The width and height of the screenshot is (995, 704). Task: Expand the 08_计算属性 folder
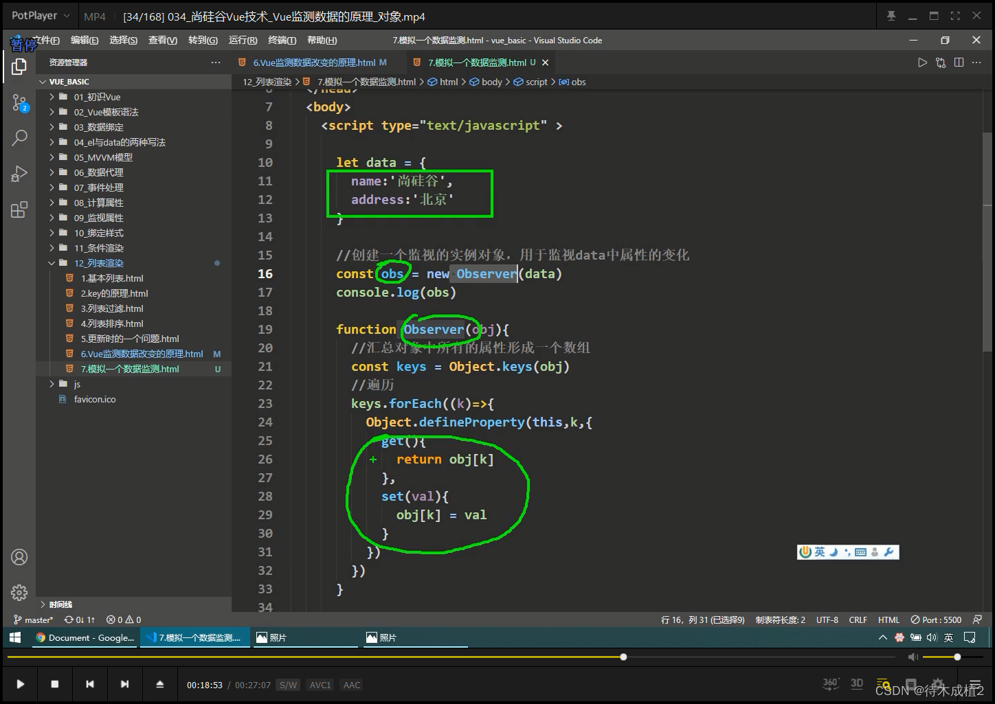coord(133,203)
